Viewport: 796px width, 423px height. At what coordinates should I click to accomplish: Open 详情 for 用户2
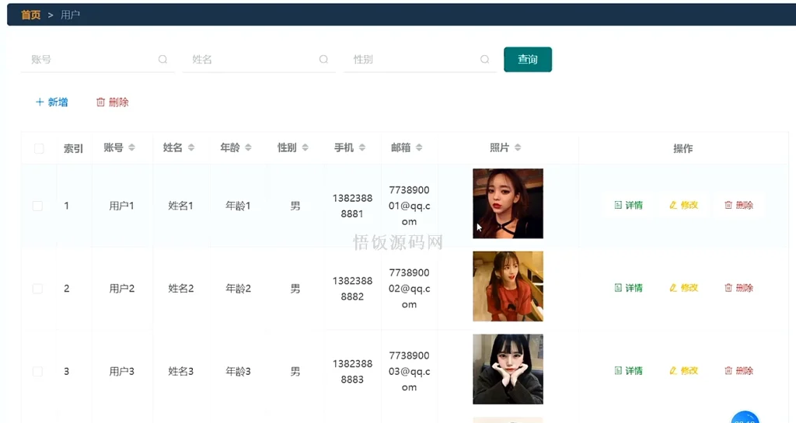(628, 288)
